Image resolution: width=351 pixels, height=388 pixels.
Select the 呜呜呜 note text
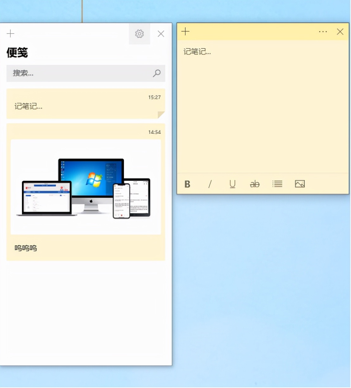pos(25,248)
